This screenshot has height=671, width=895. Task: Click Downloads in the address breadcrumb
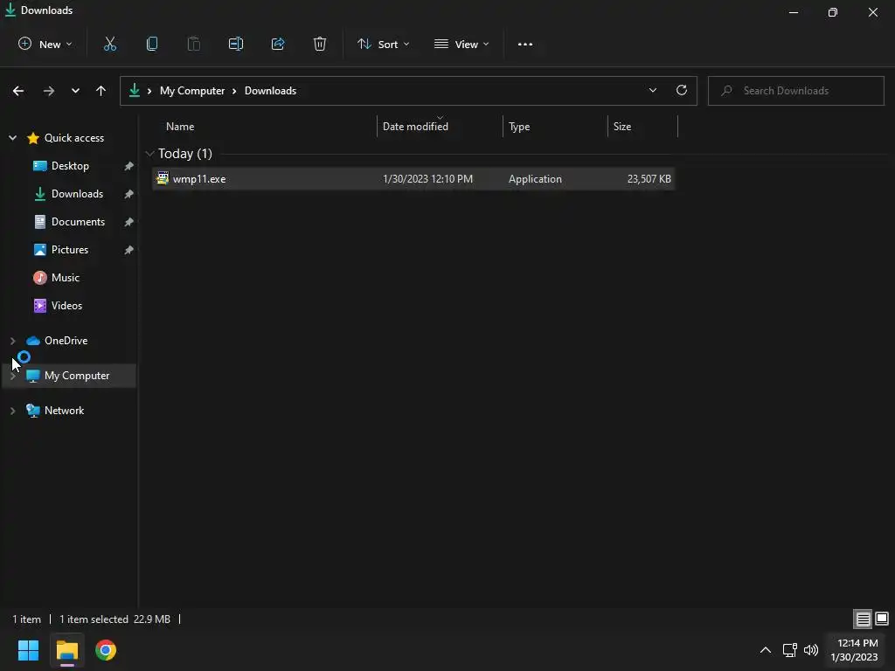(270, 91)
